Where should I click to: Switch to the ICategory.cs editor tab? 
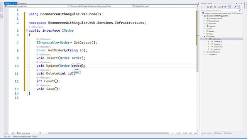tap(22, 3)
